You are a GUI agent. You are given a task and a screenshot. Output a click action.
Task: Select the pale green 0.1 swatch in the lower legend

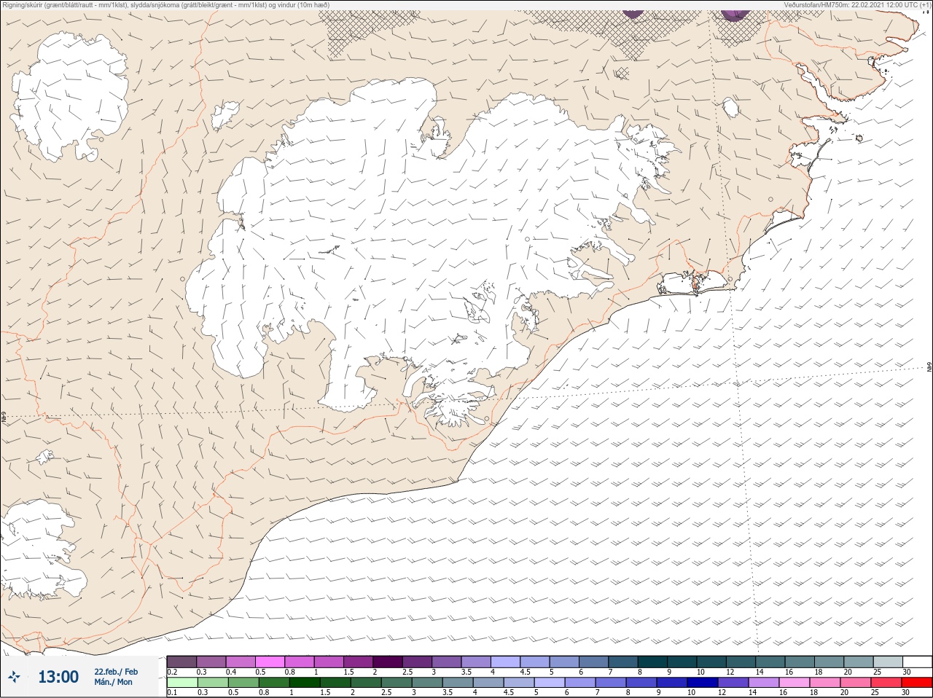pyautogui.click(x=181, y=683)
